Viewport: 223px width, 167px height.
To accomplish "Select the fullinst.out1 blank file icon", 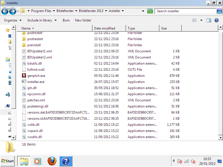I will click(x=24, y=69).
